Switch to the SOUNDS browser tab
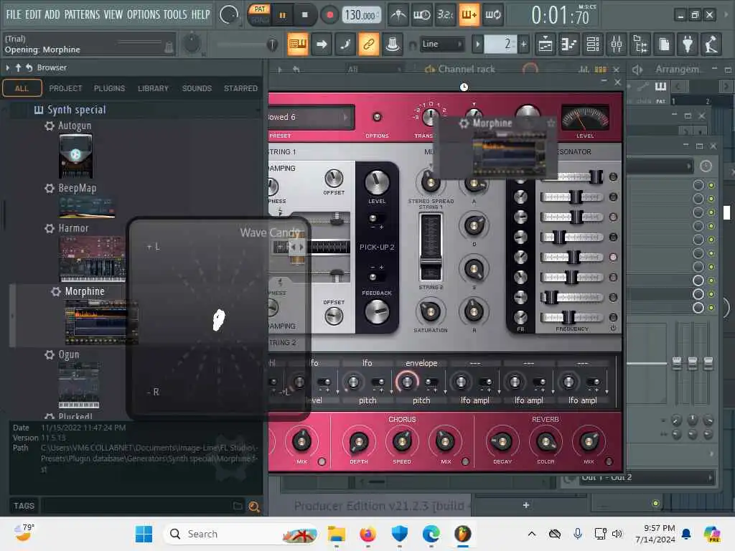 (x=197, y=88)
